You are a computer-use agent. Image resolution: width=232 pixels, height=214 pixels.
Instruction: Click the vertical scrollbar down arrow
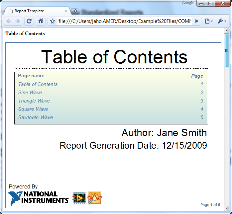[227, 208]
